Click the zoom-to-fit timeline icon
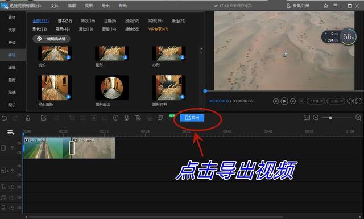364x219 pixels. point(307,118)
